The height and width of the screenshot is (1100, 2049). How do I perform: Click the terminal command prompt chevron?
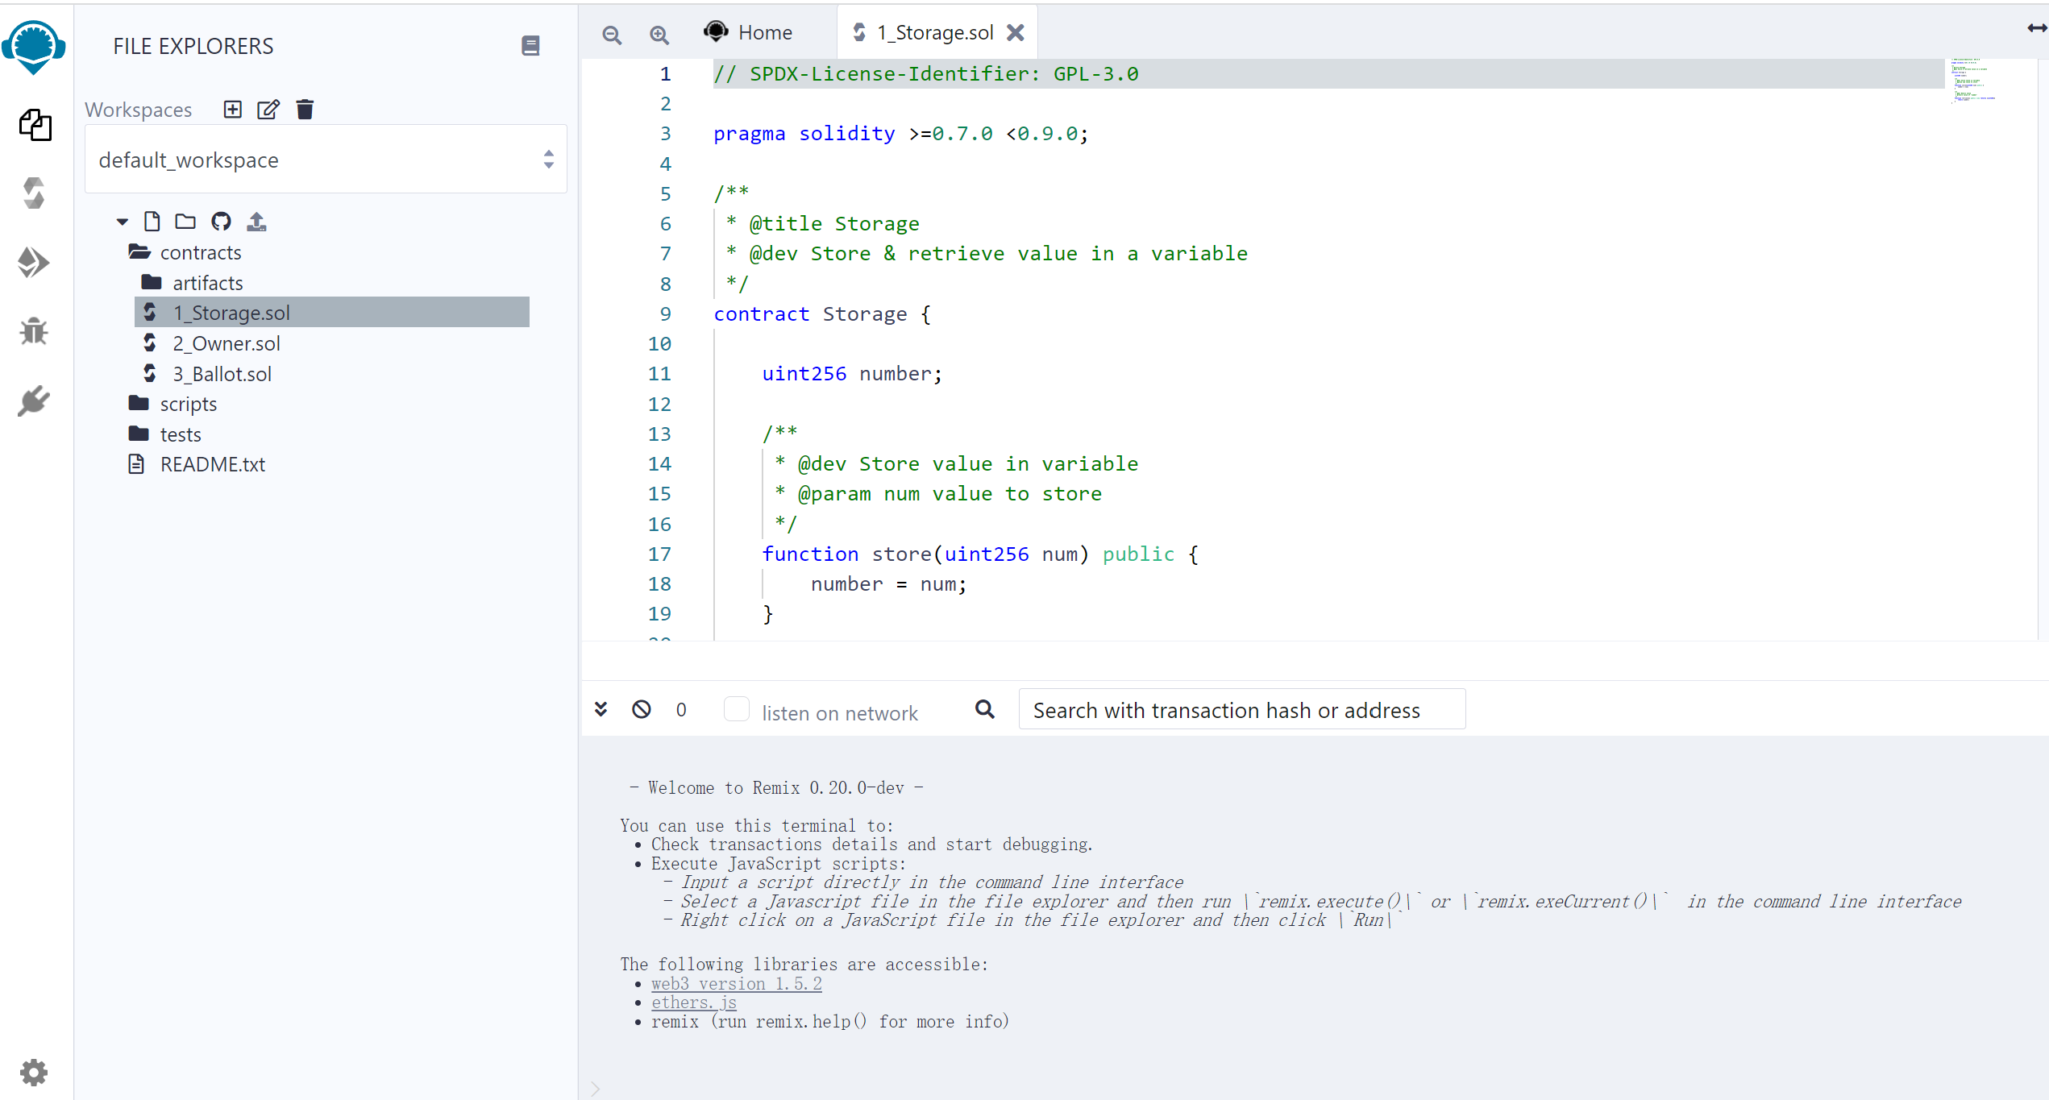tap(596, 1088)
